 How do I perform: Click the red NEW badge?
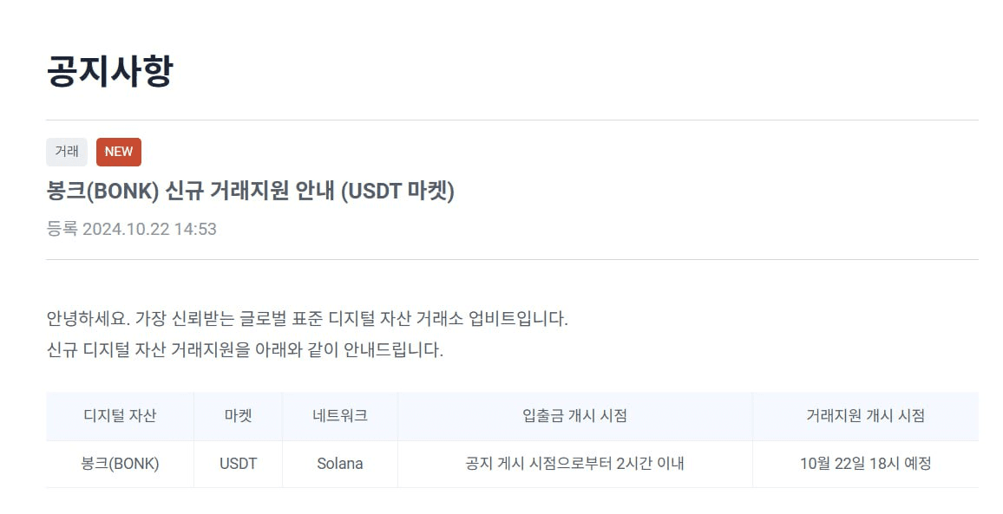tap(119, 152)
